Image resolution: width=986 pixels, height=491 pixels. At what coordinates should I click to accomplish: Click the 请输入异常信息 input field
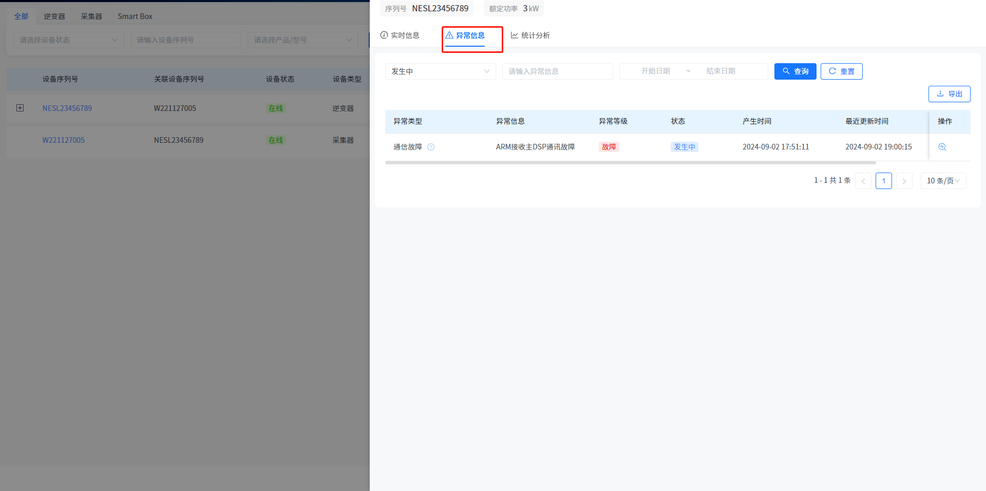pyautogui.click(x=557, y=71)
